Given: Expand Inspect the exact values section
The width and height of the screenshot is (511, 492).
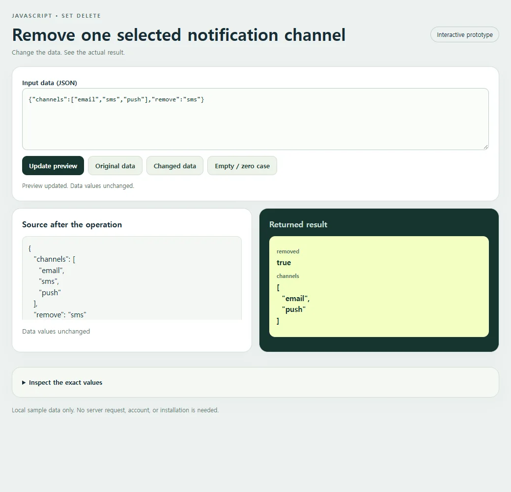Looking at the screenshot, I should [62, 382].
